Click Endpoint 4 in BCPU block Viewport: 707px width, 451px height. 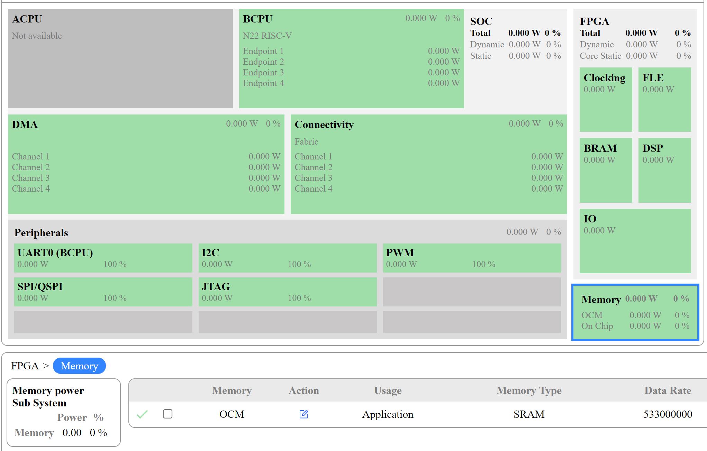(351, 83)
